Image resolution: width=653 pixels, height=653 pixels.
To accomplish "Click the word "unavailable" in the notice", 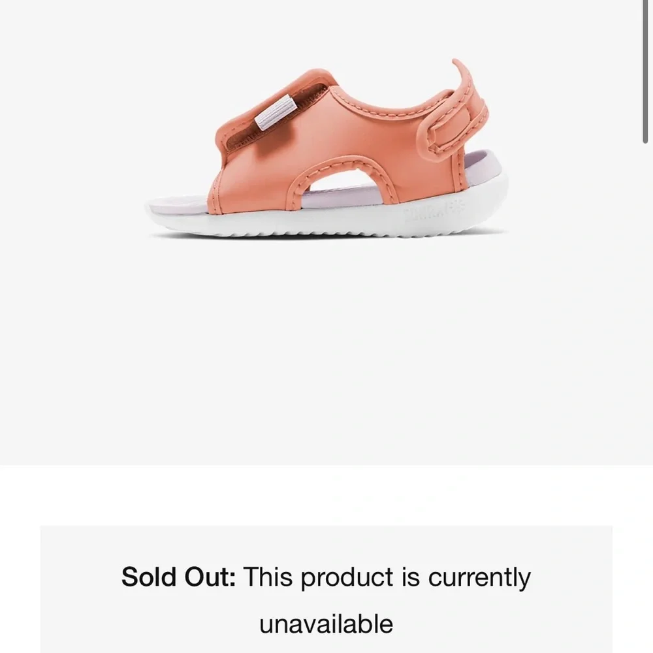I will (326, 624).
